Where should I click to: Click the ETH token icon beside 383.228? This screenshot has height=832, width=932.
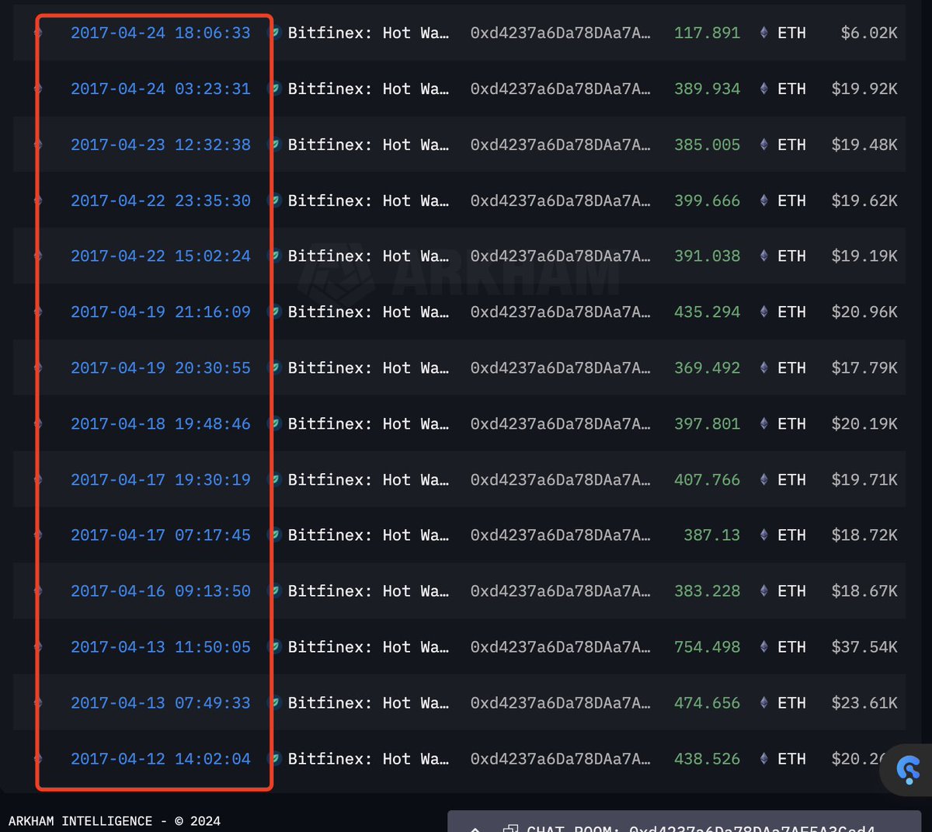coord(763,590)
